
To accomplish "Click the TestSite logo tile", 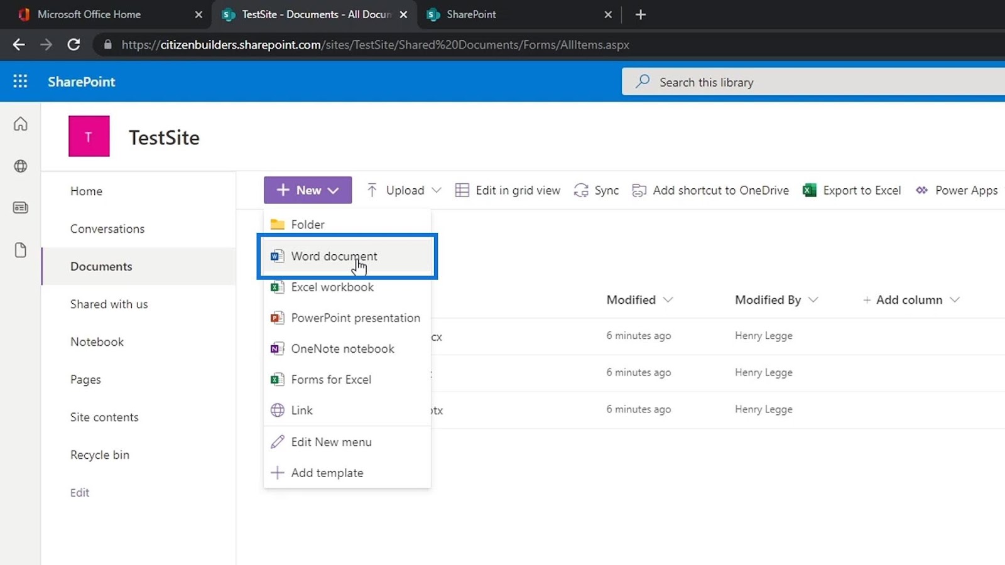I will click(89, 136).
